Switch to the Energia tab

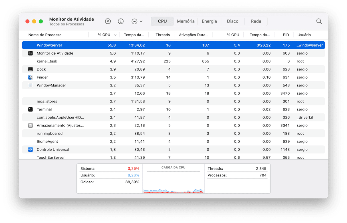tap(209, 21)
